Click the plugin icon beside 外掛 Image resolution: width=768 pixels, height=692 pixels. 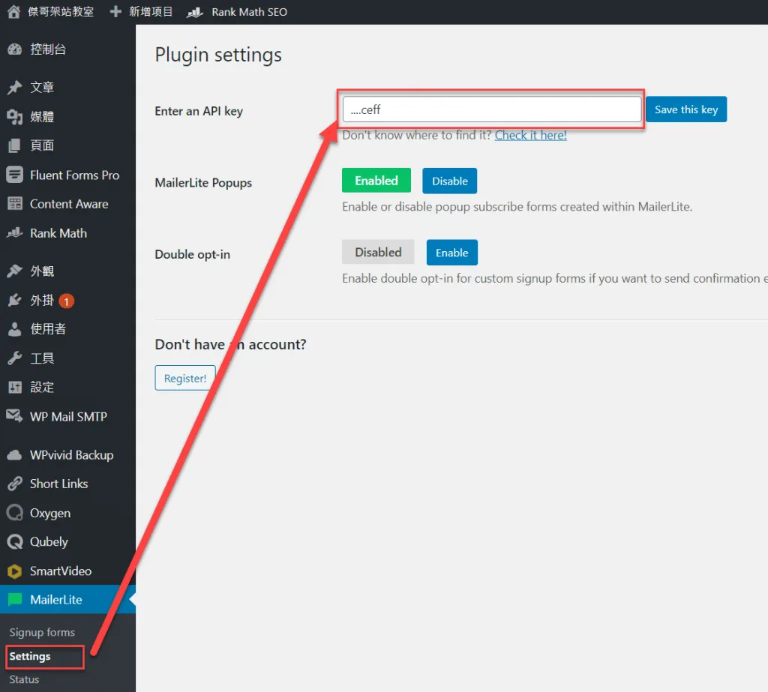coord(14,301)
